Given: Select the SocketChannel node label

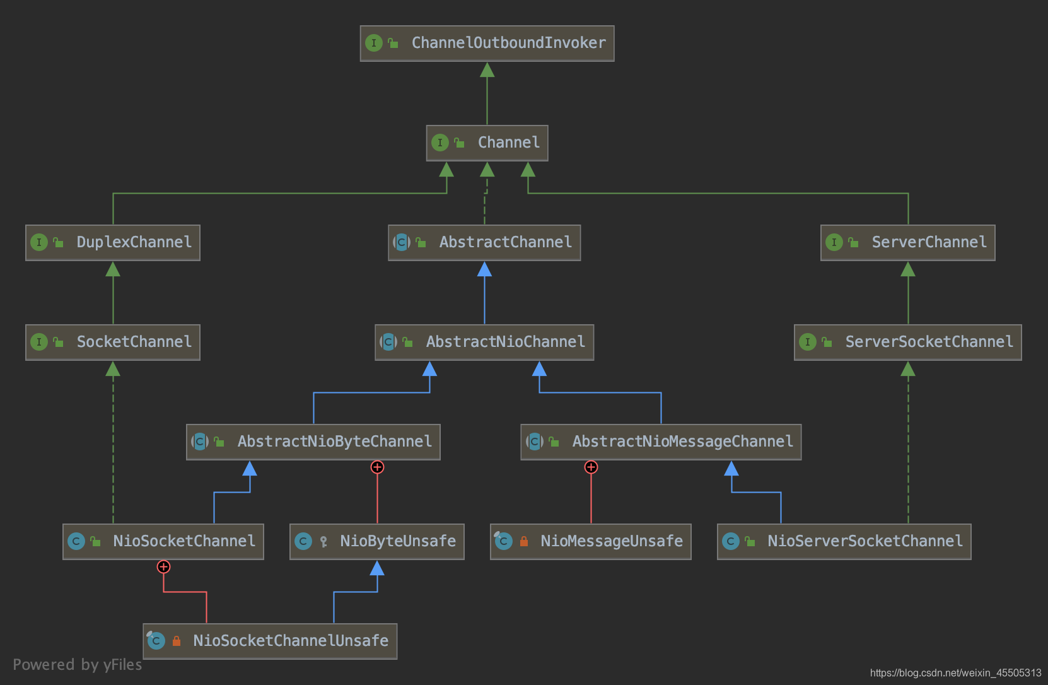Looking at the screenshot, I should pyautogui.click(x=134, y=342).
